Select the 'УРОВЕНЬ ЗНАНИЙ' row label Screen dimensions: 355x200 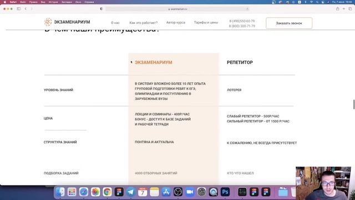coord(58,90)
